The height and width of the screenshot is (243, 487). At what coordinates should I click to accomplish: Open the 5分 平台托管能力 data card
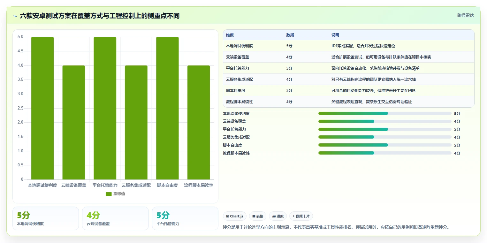click(x=185, y=218)
